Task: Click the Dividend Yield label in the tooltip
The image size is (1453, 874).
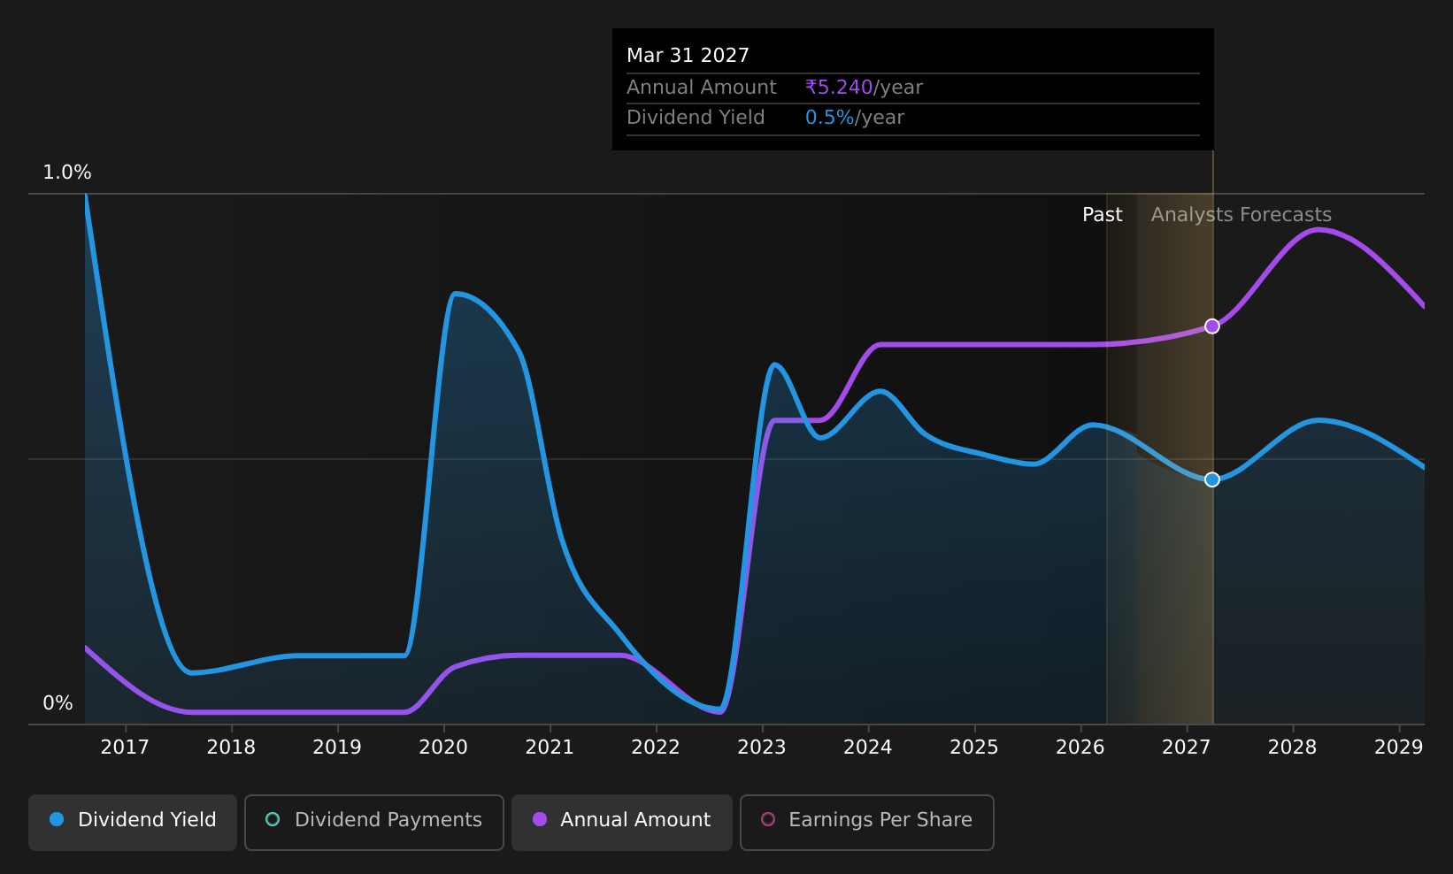Action: pyautogui.click(x=696, y=118)
